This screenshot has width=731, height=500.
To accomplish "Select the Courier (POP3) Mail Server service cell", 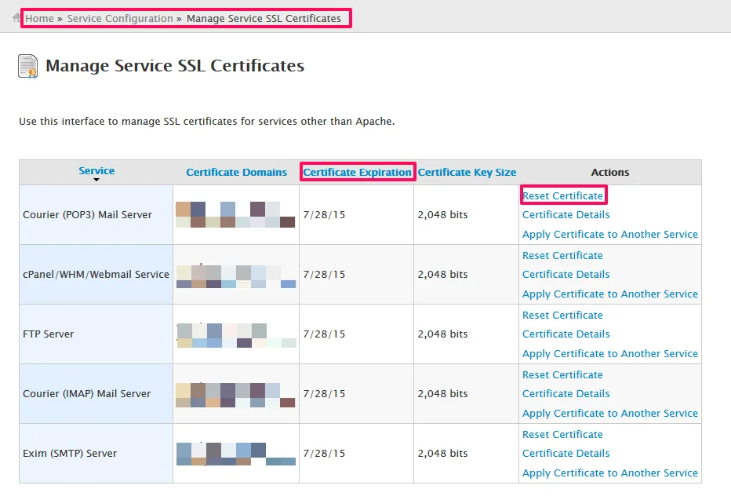I will [x=96, y=214].
